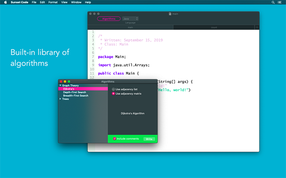Minimize the Algorithms window

click(x=65, y=82)
